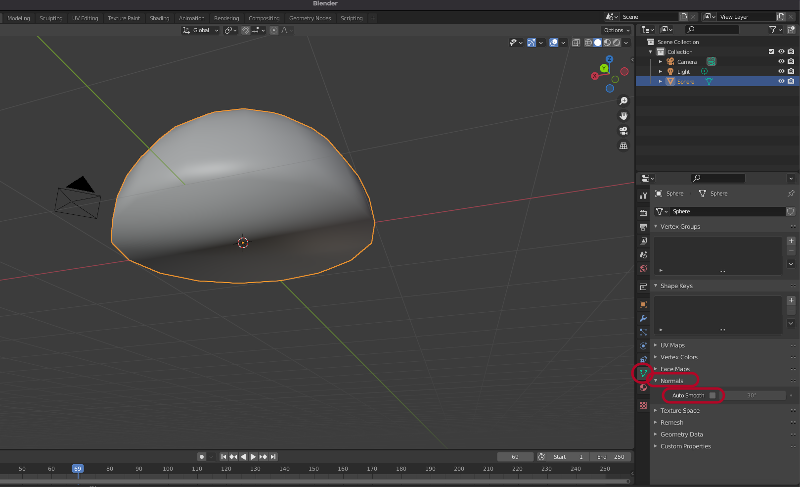The image size is (800, 487).
Task: Open the View Layer properties tab
Action: coord(643,241)
